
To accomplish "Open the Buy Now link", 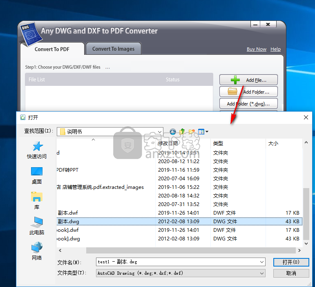I will pos(257,49).
